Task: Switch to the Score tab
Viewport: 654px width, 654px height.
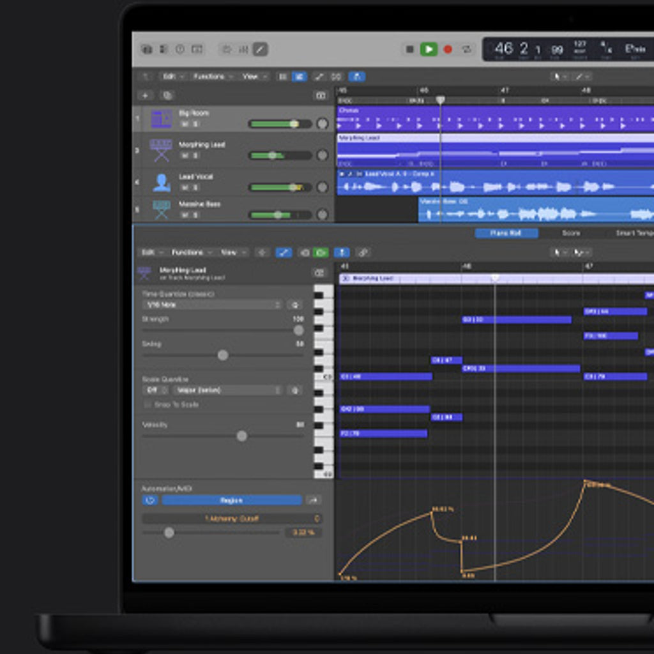Action: pyautogui.click(x=571, y=232)
